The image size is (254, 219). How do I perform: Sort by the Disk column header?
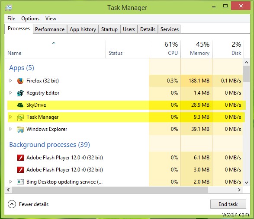point(228,49)
